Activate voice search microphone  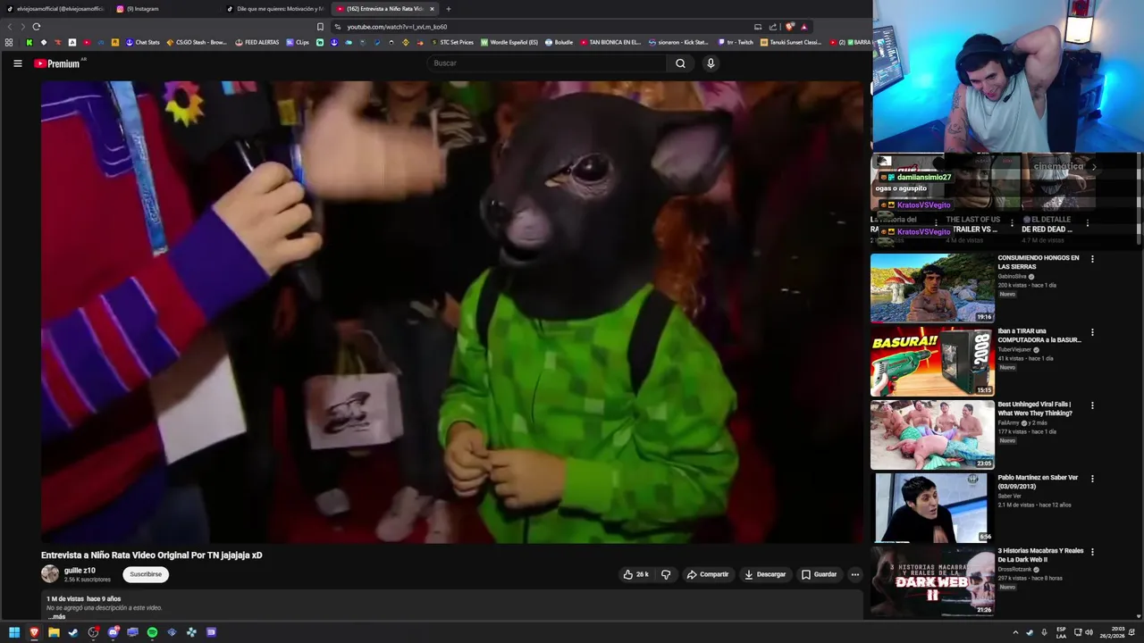click(711, 63)
